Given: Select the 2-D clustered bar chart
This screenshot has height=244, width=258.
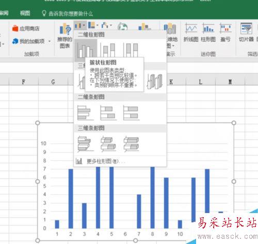Looking at the screenshot, I should tap(86, 112).
